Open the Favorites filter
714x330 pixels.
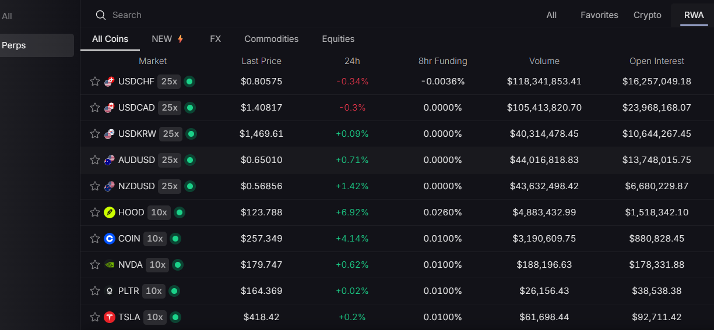point(599,15)
